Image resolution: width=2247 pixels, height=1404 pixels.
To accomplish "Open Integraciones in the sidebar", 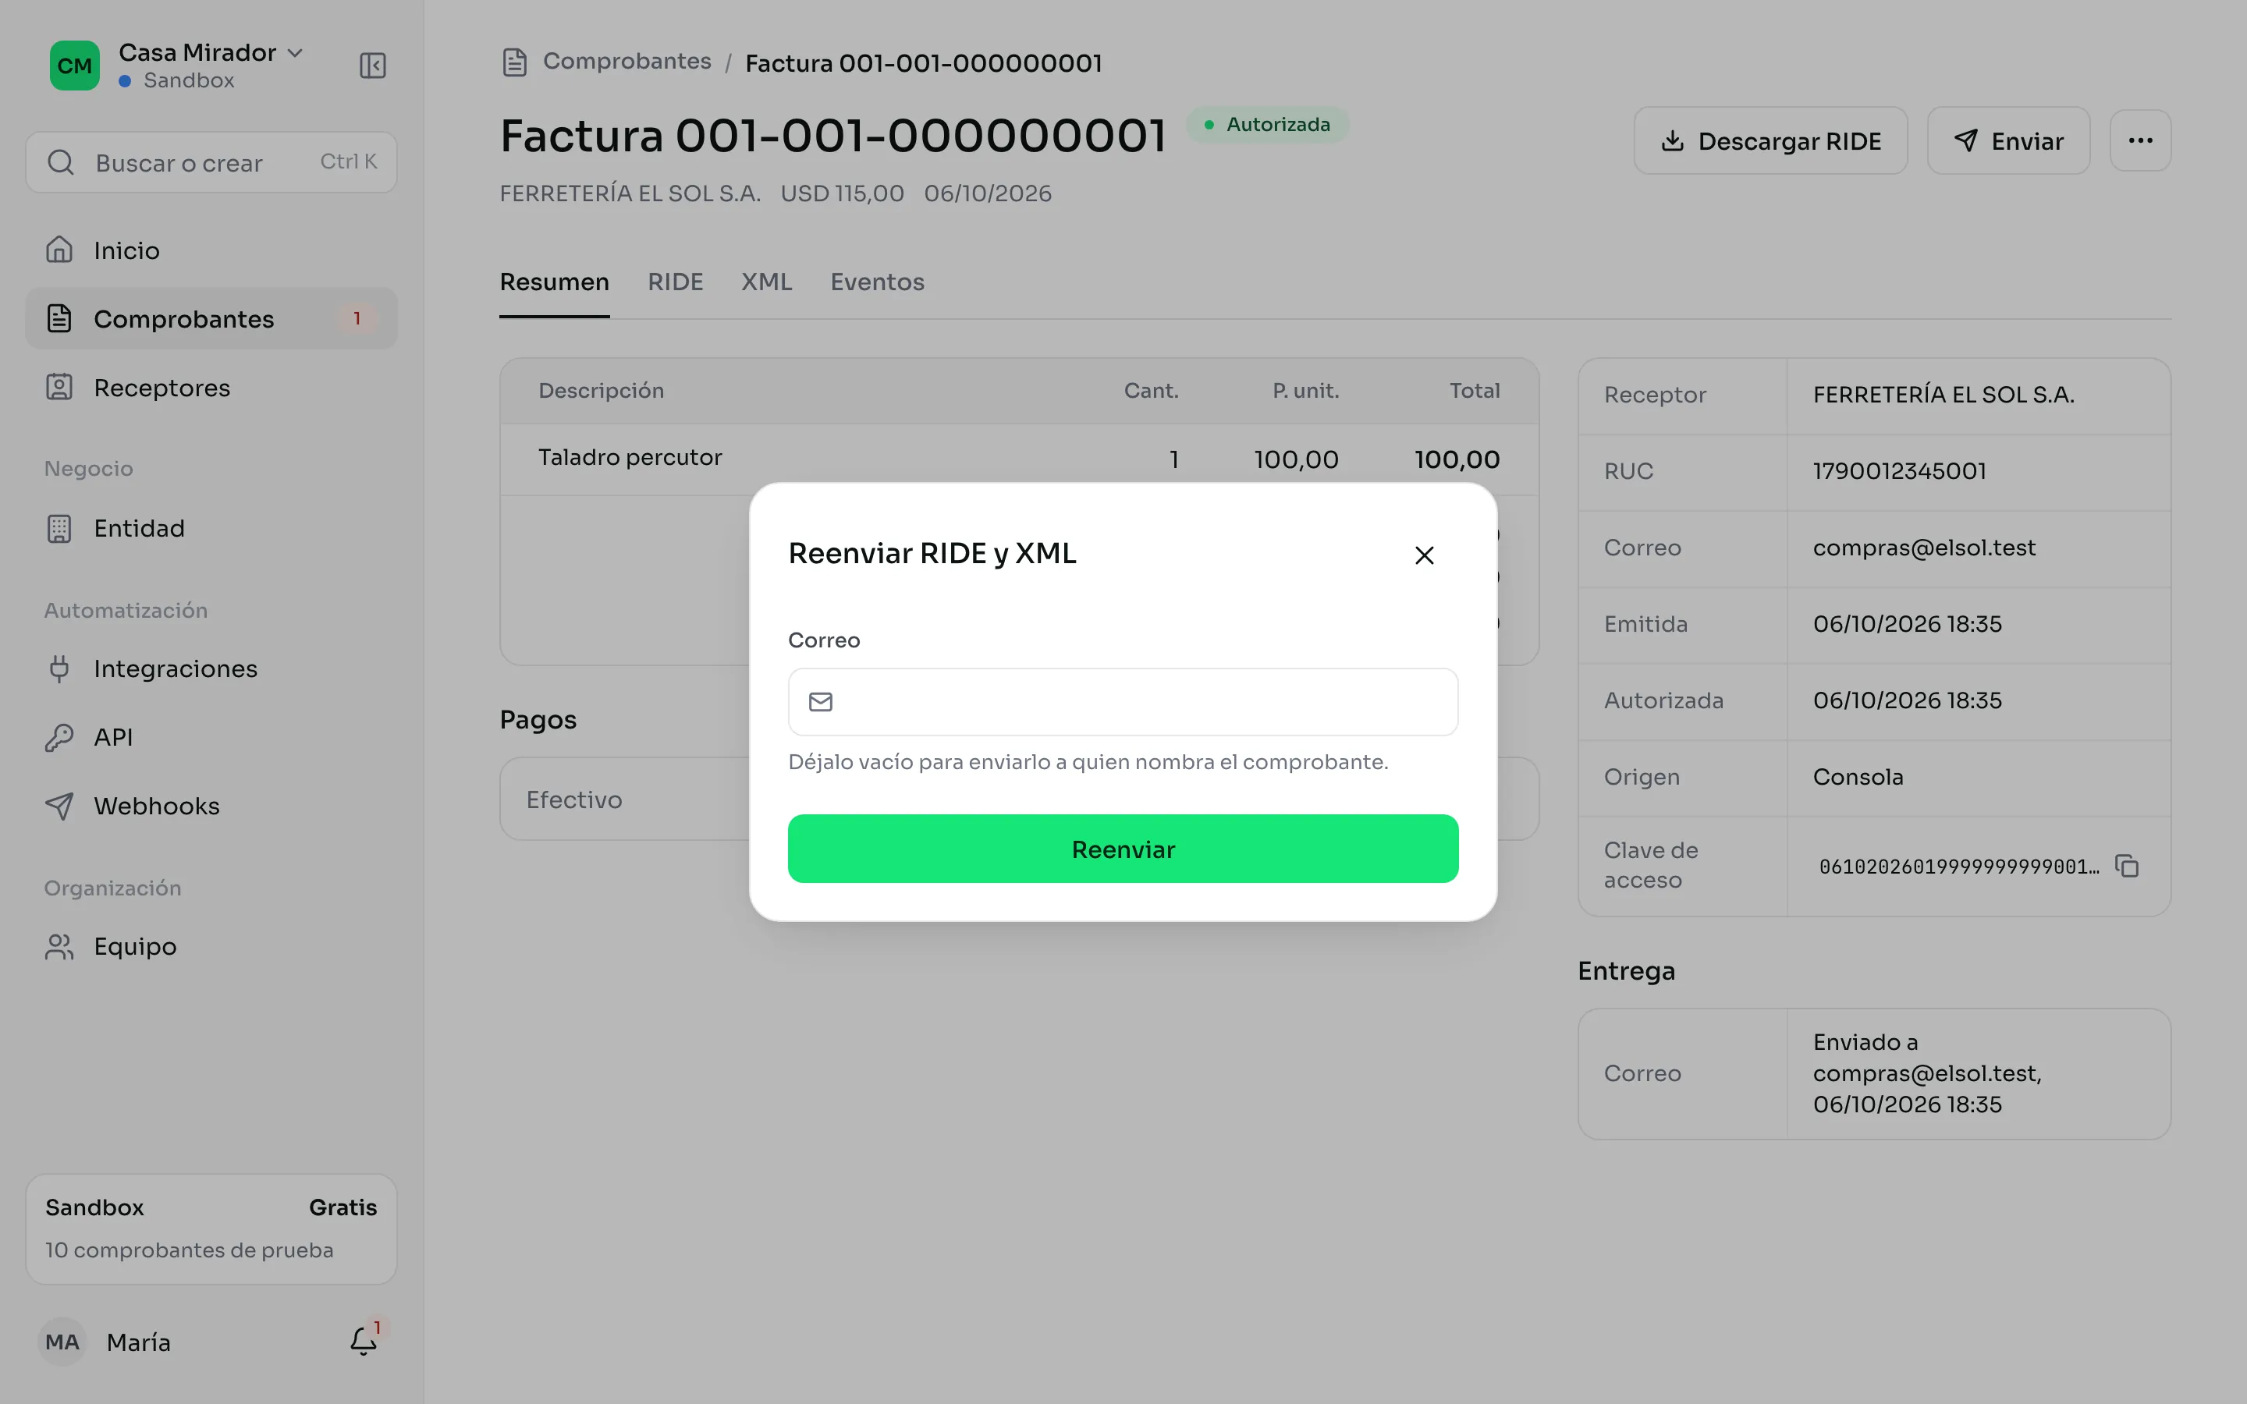I will click(x=211, y=668).
